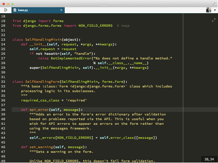Click 'NotImplementedError' on line 27
Screen dimensions: 218x163
71,58
